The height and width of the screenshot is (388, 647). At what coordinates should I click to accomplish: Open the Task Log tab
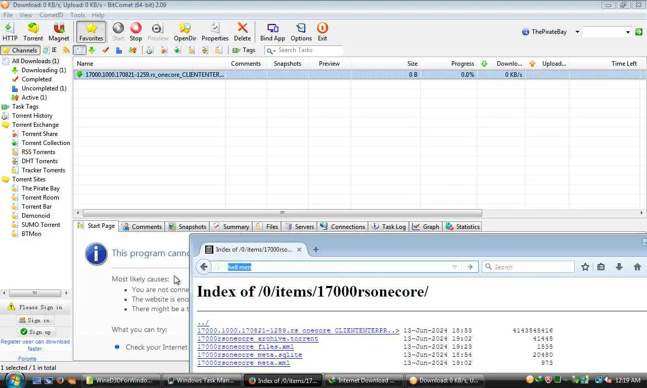coord(389,227)
